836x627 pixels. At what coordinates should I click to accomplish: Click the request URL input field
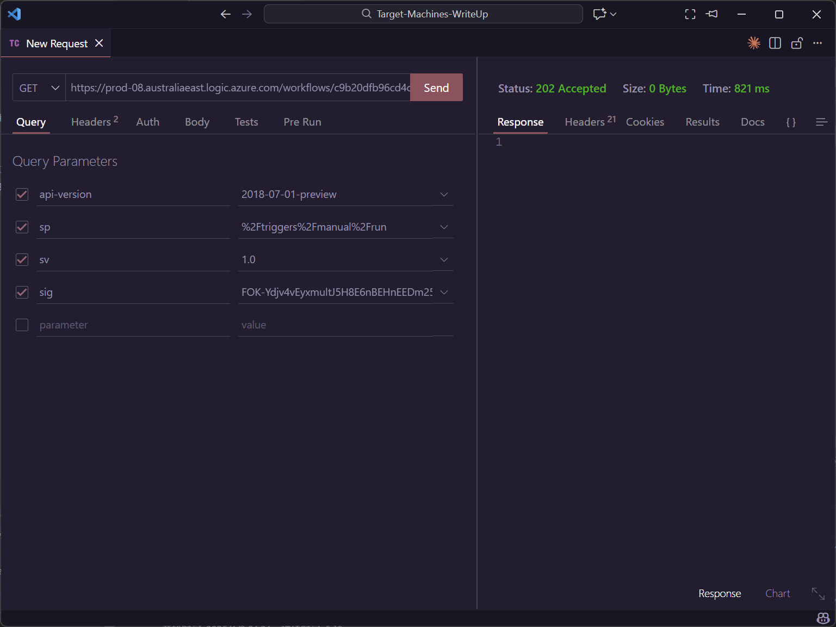point(238,88)
